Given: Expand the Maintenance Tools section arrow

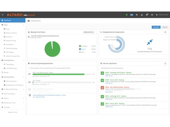Looking at the screenshot, I should [x=23, y=103].
